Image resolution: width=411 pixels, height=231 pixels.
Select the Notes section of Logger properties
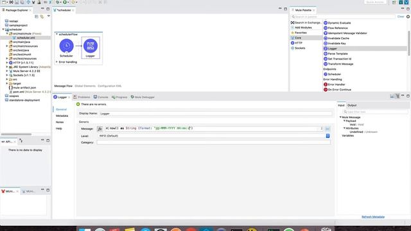click(x=60, y=123)
